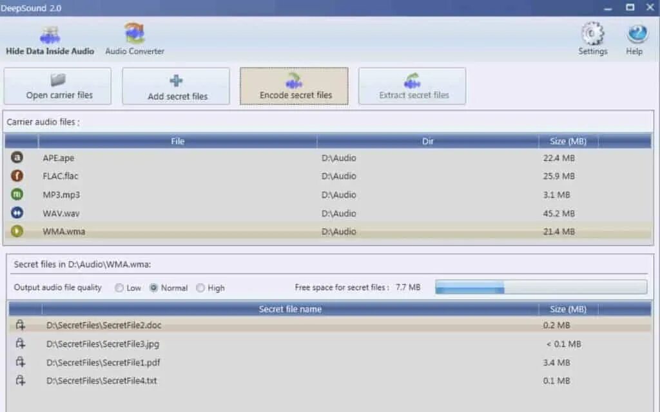Viewport: 660px width, 412px height.
Task: Open the Hide Data Inside Audio mode
Action: [x=50, y=41]
